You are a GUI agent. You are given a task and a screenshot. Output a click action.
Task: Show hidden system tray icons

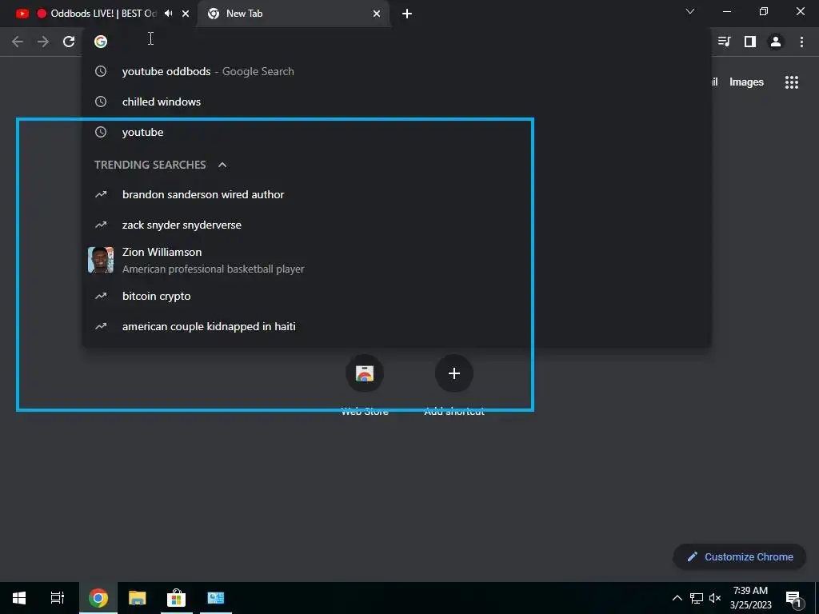pyautogui.click(x=677, y=598)
